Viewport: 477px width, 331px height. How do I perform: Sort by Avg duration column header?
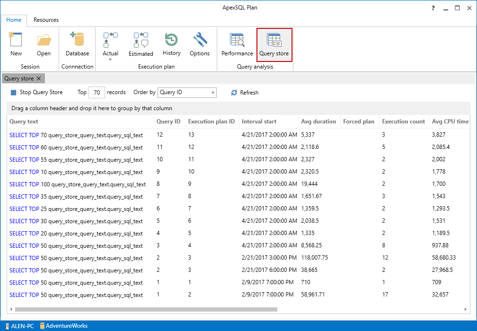click(318, 122)
